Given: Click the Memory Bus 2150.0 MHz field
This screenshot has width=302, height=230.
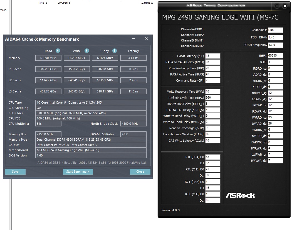Looking at the screenshot, I should 48,134.
